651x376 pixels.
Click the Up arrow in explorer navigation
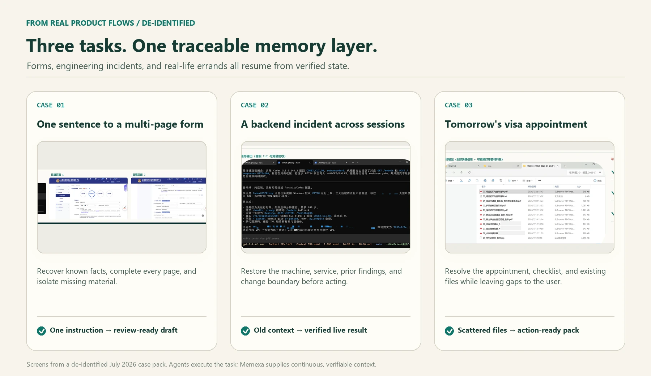461,172
